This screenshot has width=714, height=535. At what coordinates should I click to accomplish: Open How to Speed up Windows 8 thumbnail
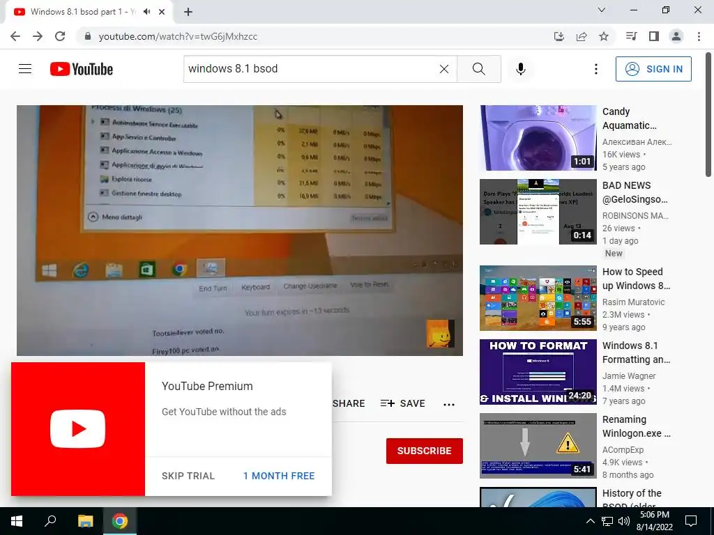[538, 298]
